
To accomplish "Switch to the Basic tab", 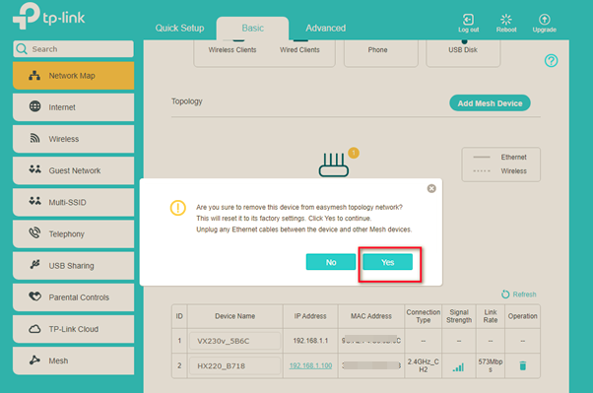I will 252,28.
